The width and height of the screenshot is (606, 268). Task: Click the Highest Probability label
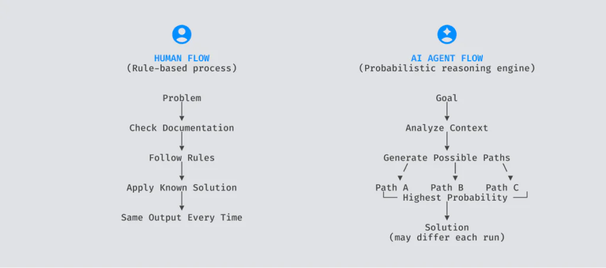click(x=455, y=198)
